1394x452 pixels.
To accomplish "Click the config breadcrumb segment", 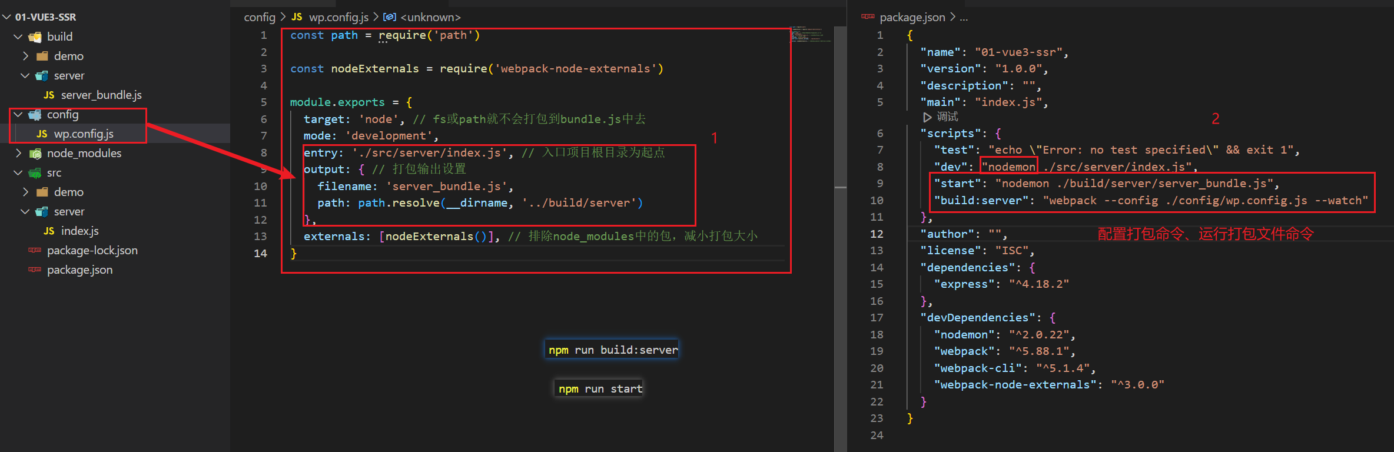I will tap(260, 17).
